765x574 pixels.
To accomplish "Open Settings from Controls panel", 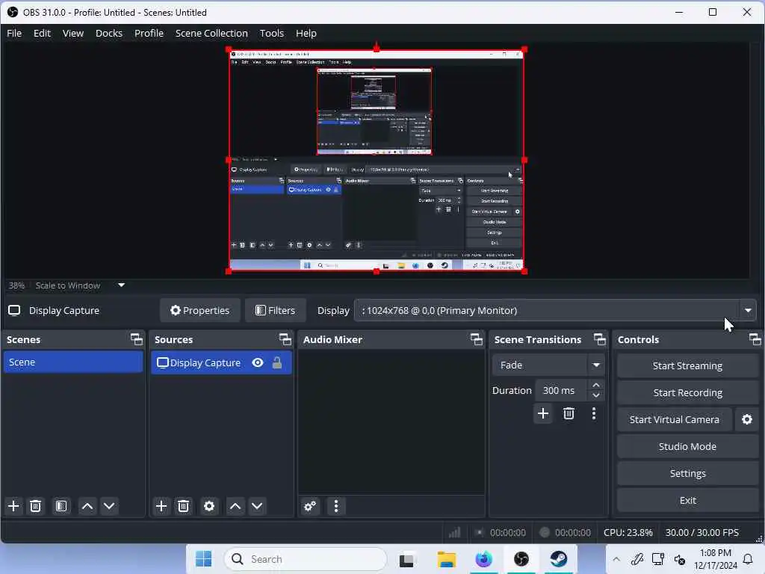I will coord(687,473).
